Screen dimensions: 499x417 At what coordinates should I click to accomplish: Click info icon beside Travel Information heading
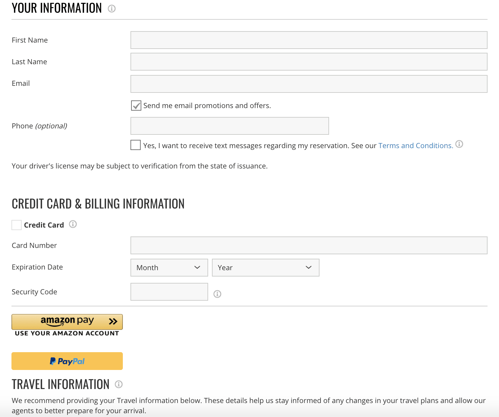coord(119,384)
